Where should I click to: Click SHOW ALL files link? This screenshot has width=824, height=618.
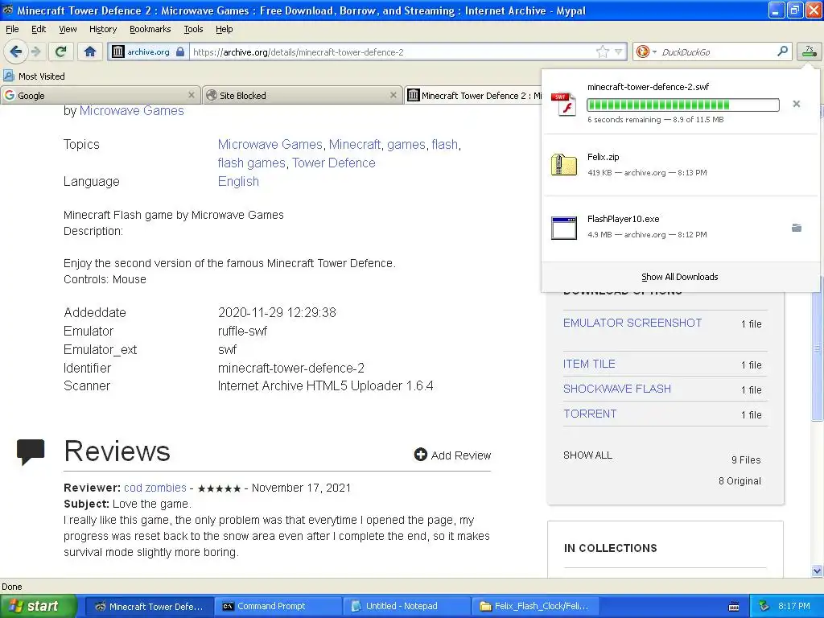click(587, 455)
